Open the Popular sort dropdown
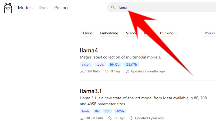Screen dimensions: 216x121 click(x=209, y=33)
